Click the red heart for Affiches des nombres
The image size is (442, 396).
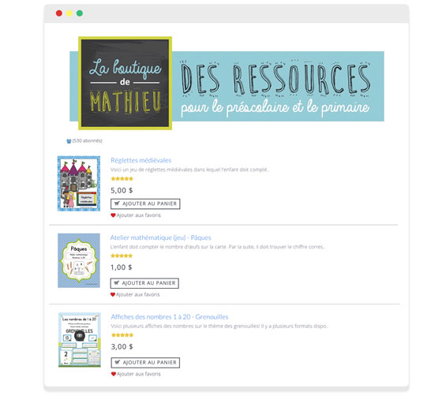114,374
